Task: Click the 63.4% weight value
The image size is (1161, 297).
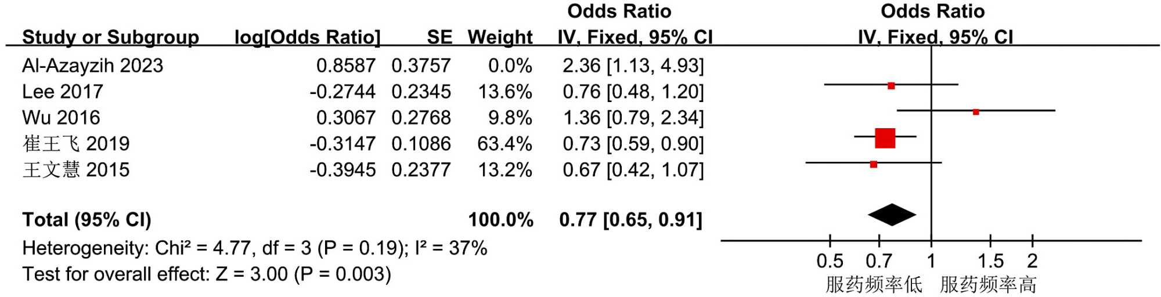Action: pos(504,144)
